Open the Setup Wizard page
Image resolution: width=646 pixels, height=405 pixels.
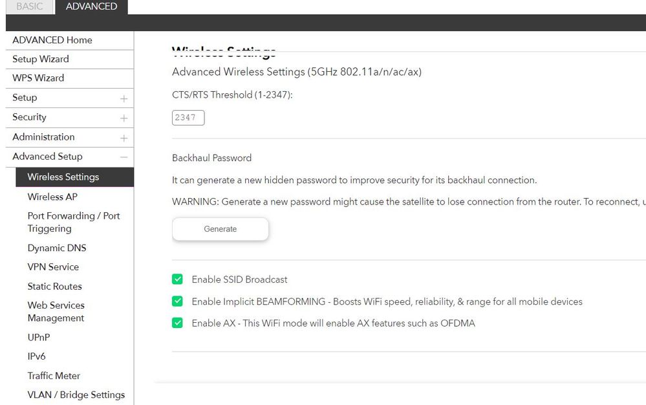tap(41, 59)
